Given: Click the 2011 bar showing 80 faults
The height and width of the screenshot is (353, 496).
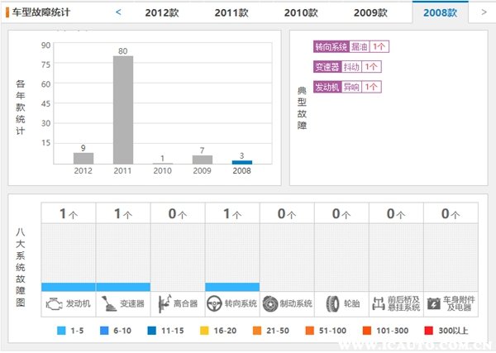Looking at the screenshot, I should click(122, 109).
